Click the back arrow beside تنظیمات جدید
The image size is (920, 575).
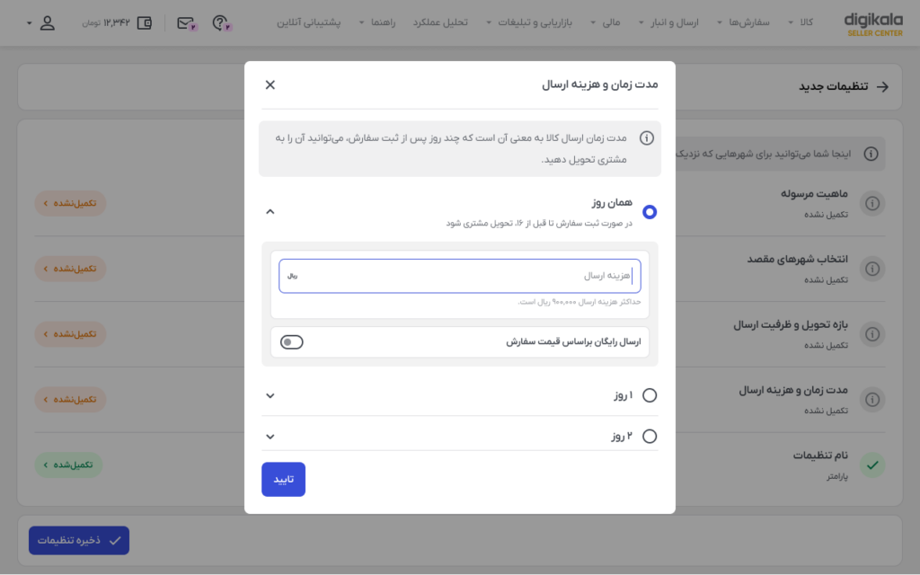coord(882,87)
